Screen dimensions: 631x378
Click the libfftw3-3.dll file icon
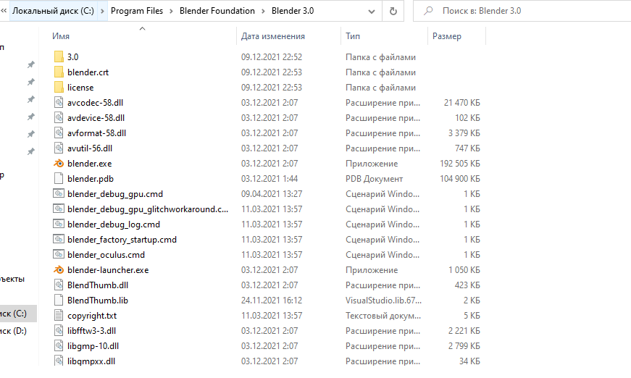[x=59, y=330]
